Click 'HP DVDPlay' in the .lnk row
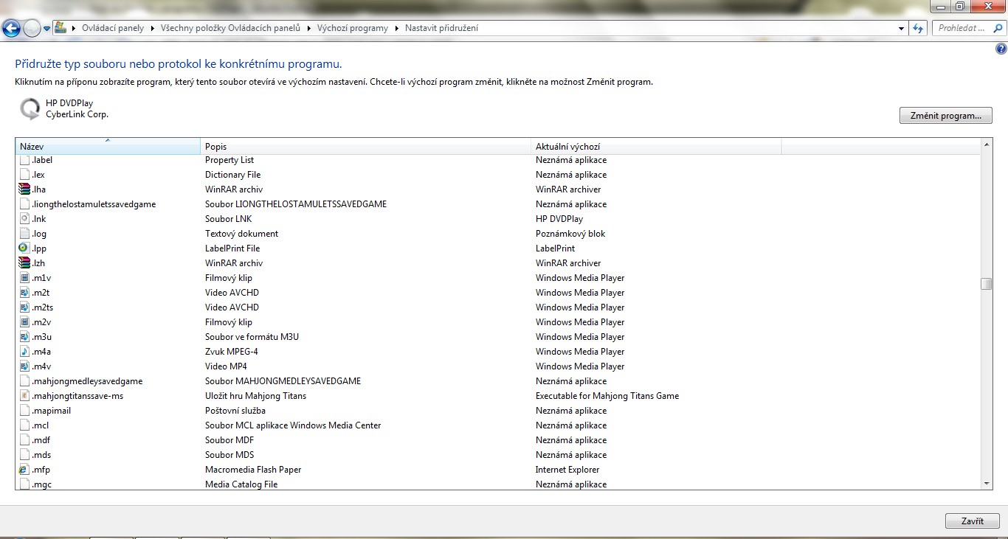Screen dimensions: 1008x539 click(559, 219)
